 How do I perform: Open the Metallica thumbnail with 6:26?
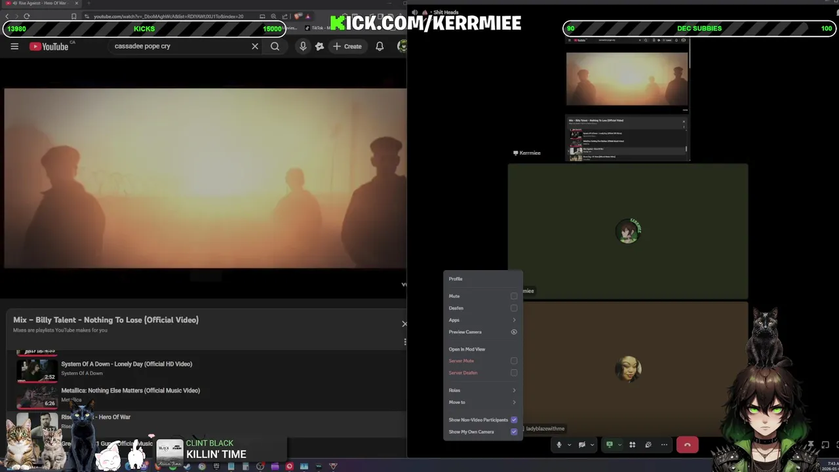pos(37,397)
